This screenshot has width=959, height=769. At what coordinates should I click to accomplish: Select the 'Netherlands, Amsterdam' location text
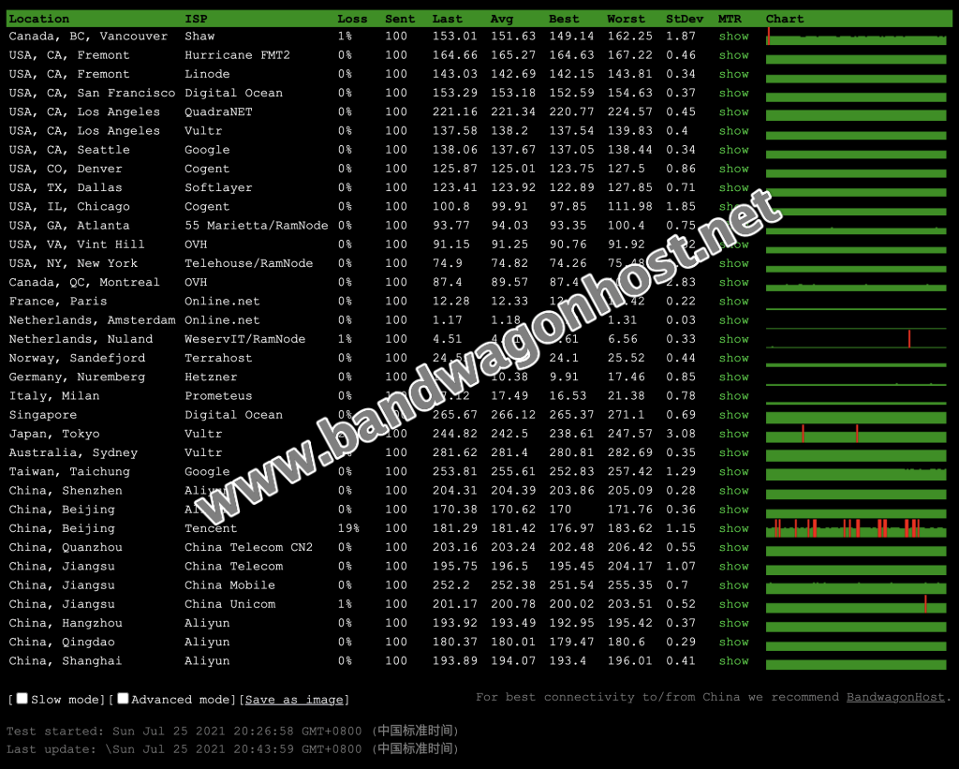(x=92, y=320)
